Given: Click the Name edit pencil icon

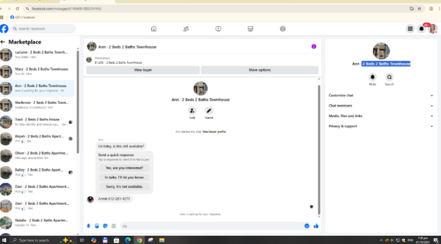Looking at the screenshot, I should [209, 111].
